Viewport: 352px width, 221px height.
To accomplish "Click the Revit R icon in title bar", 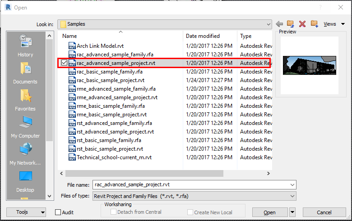I will tap(8, 7).
